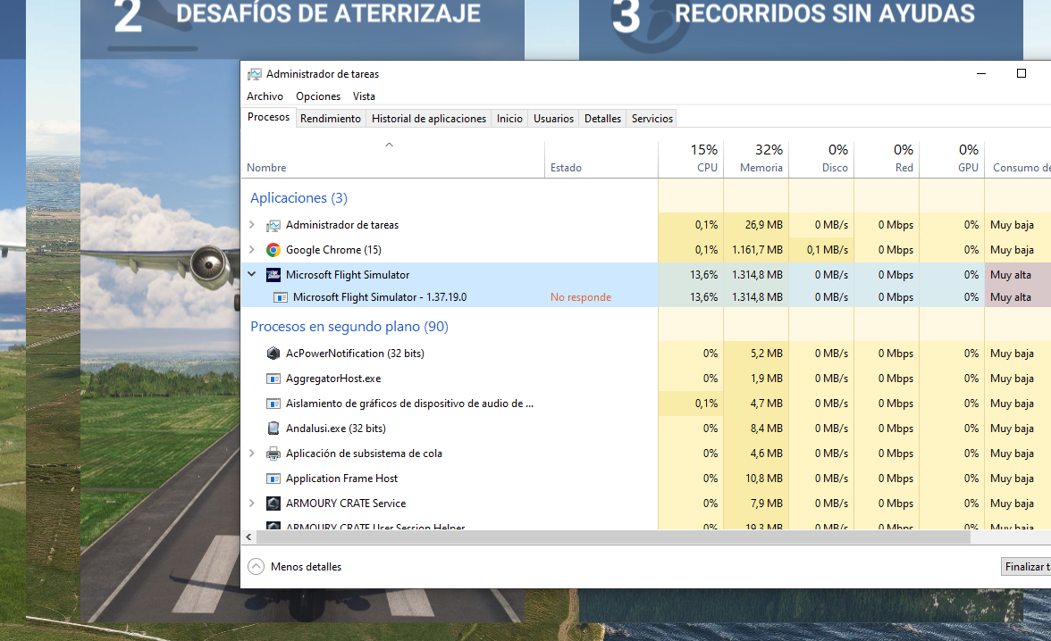
Task: Click the Consumo de energía column header
Action: pos(1018,160)
